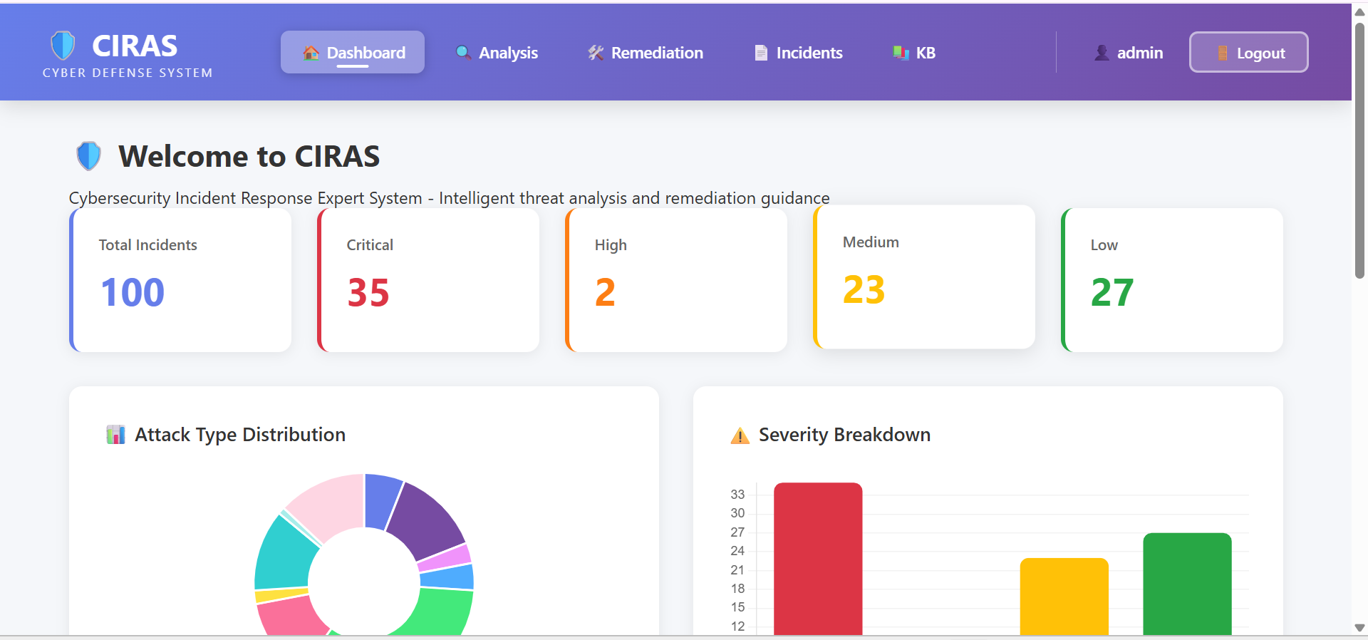This screenshot has height=640, width=1368.
Task: Click the shield icon next to Welcome heading
Action: coord(89,156)
